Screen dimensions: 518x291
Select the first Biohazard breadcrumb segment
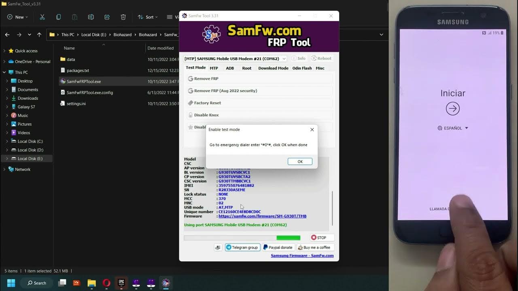122,35
